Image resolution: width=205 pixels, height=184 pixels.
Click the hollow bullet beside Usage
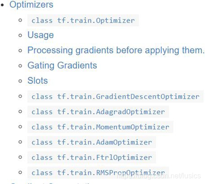20,35
